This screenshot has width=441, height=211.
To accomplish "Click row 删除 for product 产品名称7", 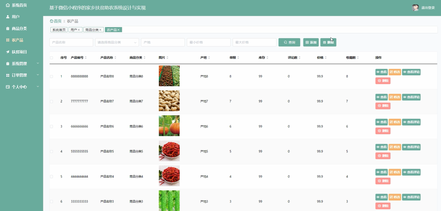I will (x=383, y=106).
